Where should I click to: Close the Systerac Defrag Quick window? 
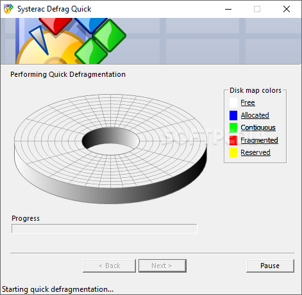click(287, 9)
